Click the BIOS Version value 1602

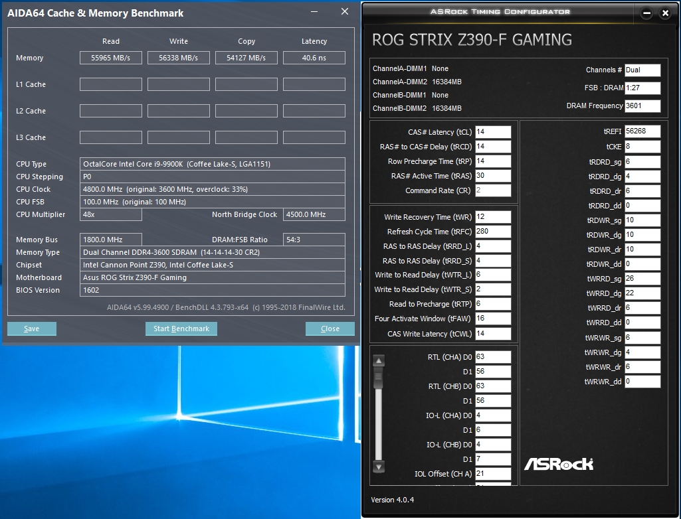(x=213, y=290)
